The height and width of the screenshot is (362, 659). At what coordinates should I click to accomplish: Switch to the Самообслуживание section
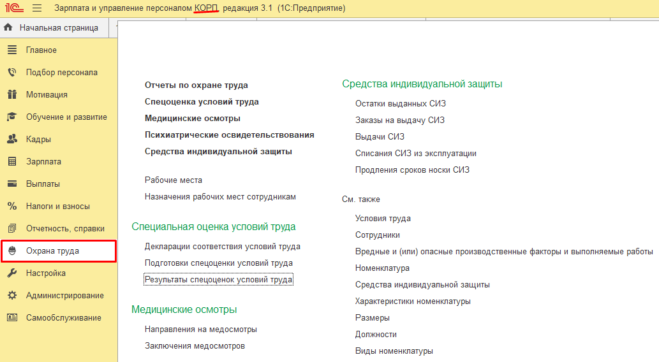pos(63,318)
